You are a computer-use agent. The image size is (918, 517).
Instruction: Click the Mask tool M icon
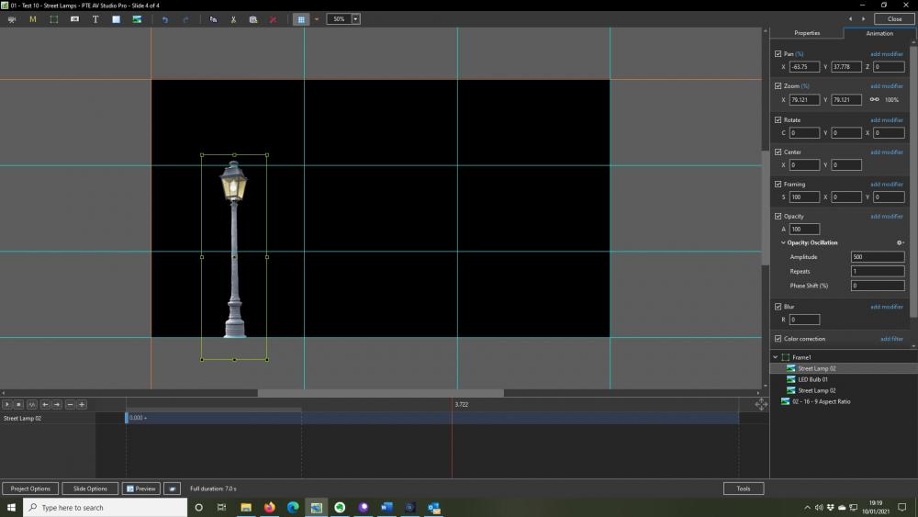pyautogui.click(x=33, y=19)
